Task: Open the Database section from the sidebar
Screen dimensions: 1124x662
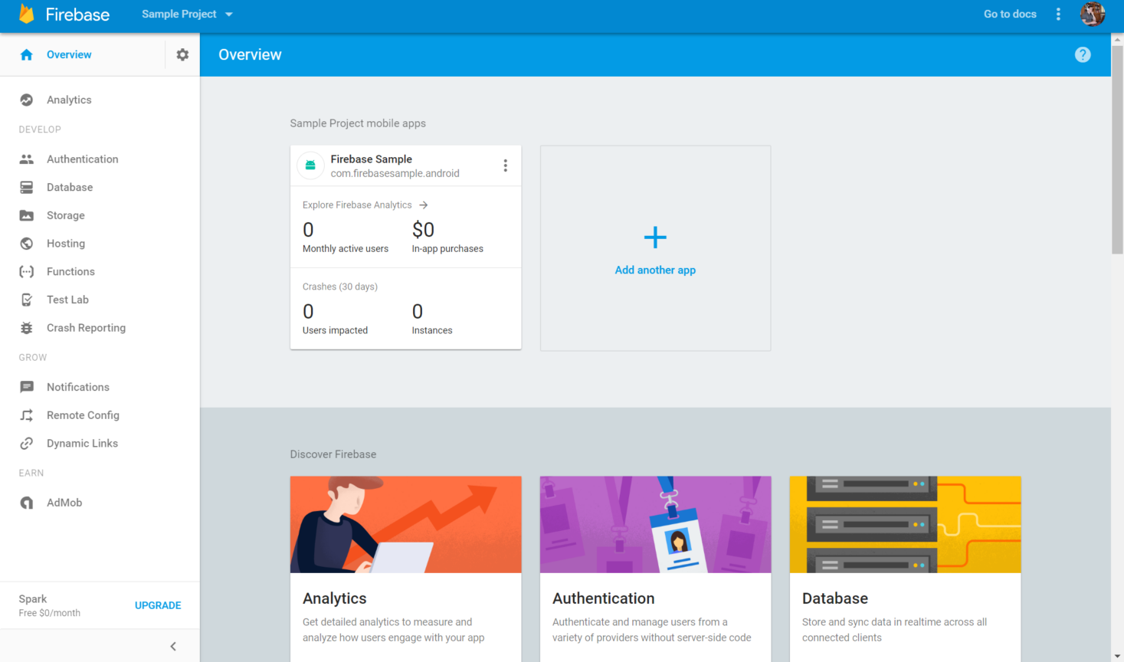Action: (x=28, y=187)
